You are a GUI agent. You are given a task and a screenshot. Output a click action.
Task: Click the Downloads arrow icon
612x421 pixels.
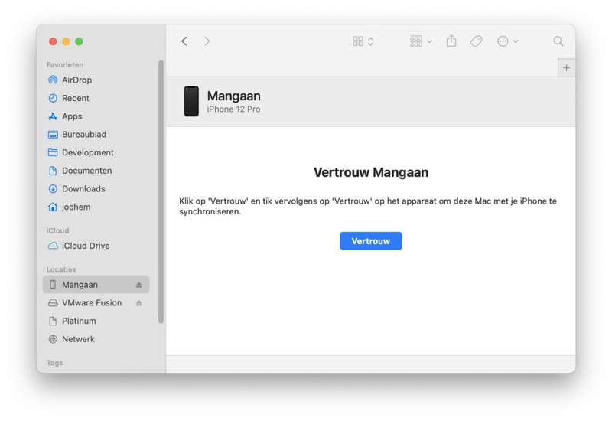pos(53,188)
